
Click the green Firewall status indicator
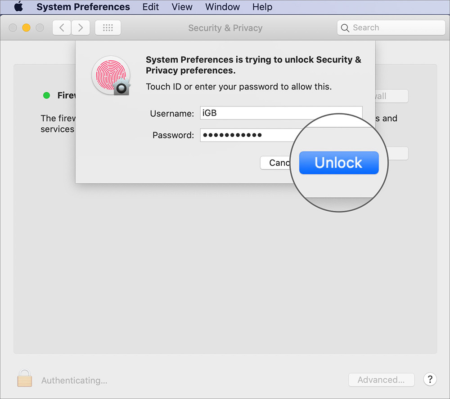pyautogui.click(x=46, y=95)
